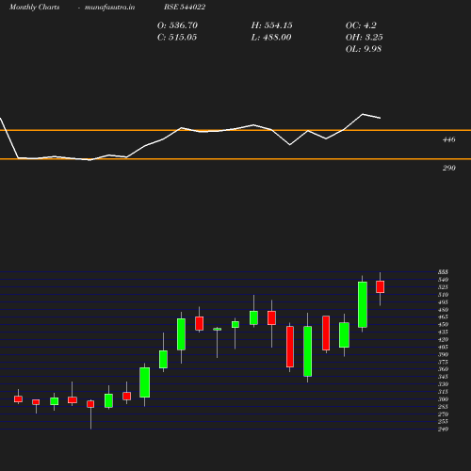Select the "OH: 3.25" value

coord(365,37)
